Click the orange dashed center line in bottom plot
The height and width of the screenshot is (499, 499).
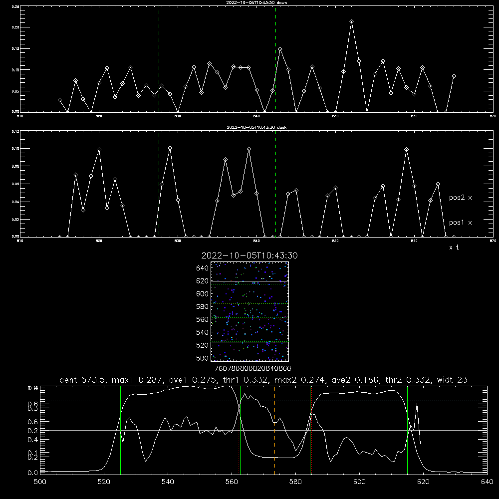coord(274,430)
